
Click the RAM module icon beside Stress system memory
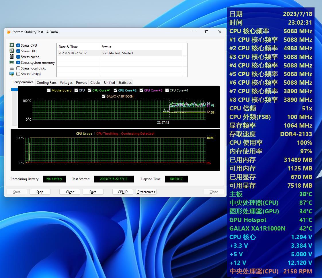coord(12,62)
